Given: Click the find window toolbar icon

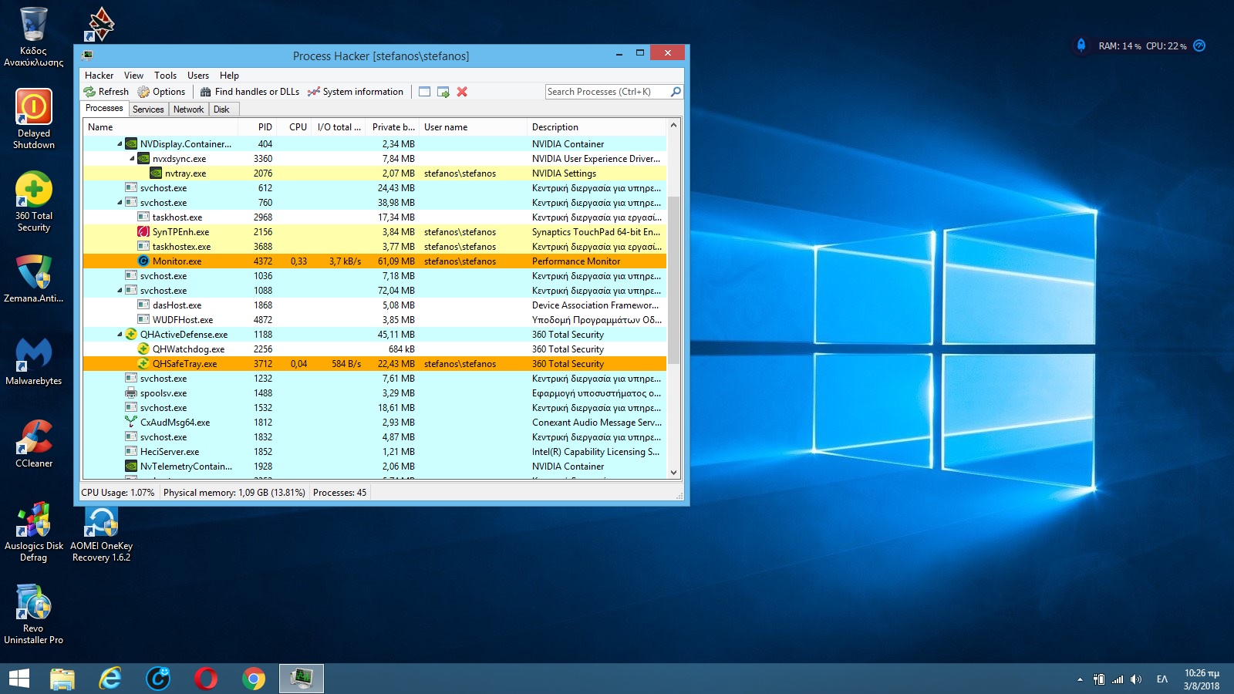Looking at the screenshot, I should click(424, 92).
